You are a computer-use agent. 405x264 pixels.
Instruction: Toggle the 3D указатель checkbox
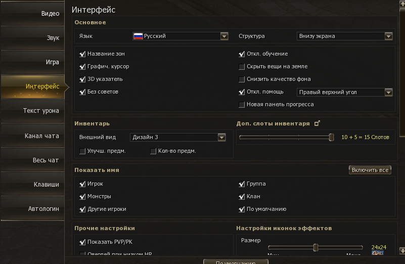pos(82,79)
